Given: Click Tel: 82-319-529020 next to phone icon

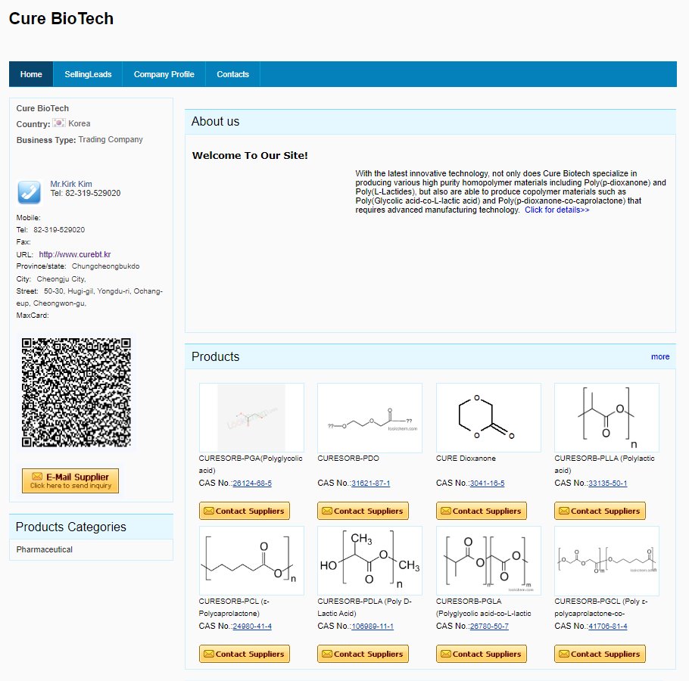Looking at the screenshot, I should pos(86,193).
